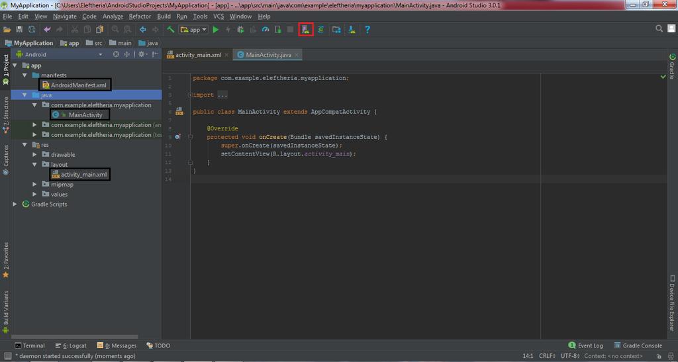Click the Synchronize icon in the toolbar
The height and width of the screenshot is (362, 678).
(x=32, y=29)
